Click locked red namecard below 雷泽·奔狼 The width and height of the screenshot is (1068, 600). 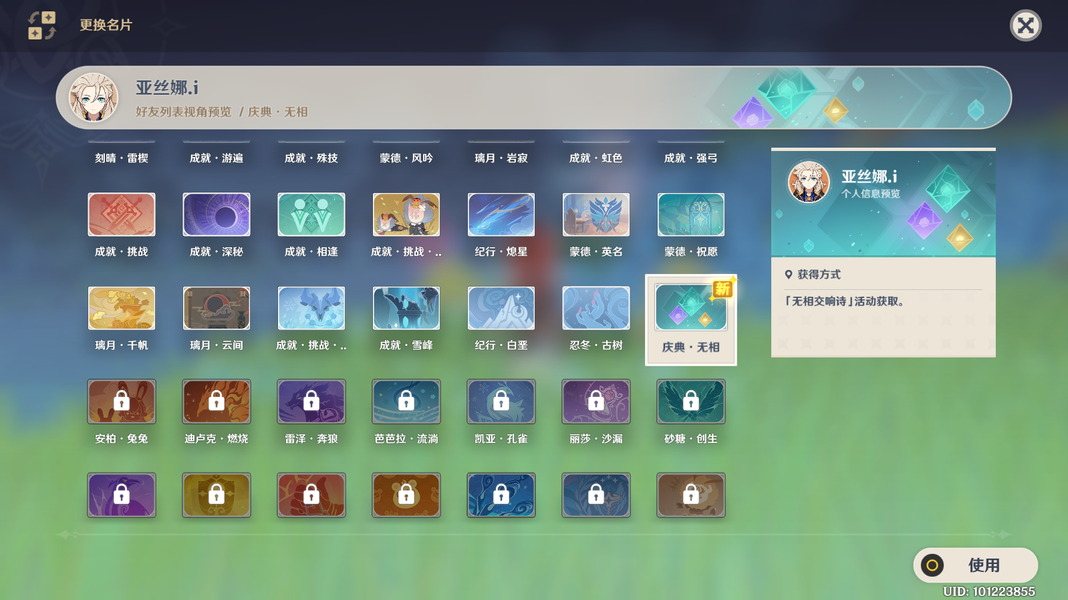point(311,495)
